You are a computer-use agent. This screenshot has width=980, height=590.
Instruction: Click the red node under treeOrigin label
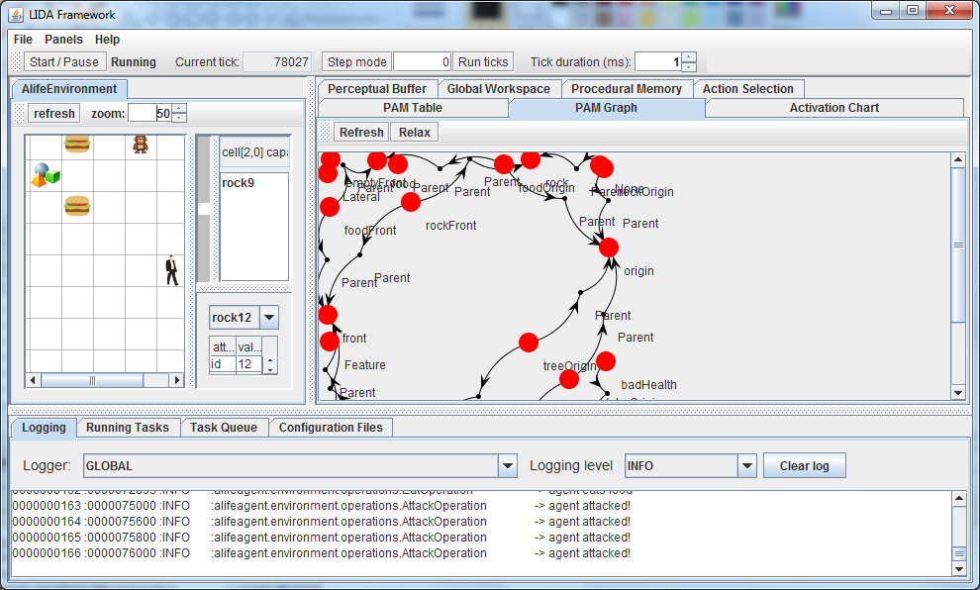[x=569, y=378]
